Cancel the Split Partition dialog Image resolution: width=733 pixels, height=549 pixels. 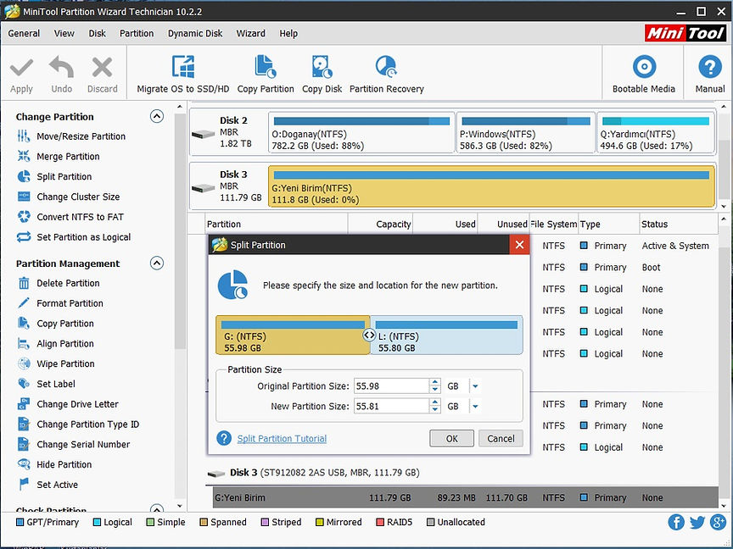(x=501, y=438)
